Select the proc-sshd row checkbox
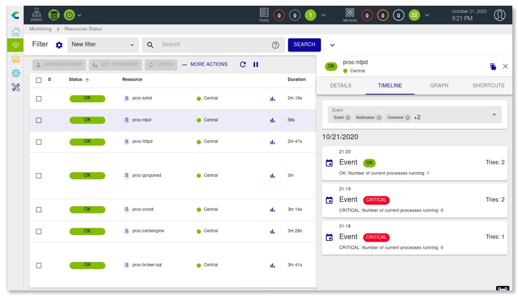 [39, 99]
